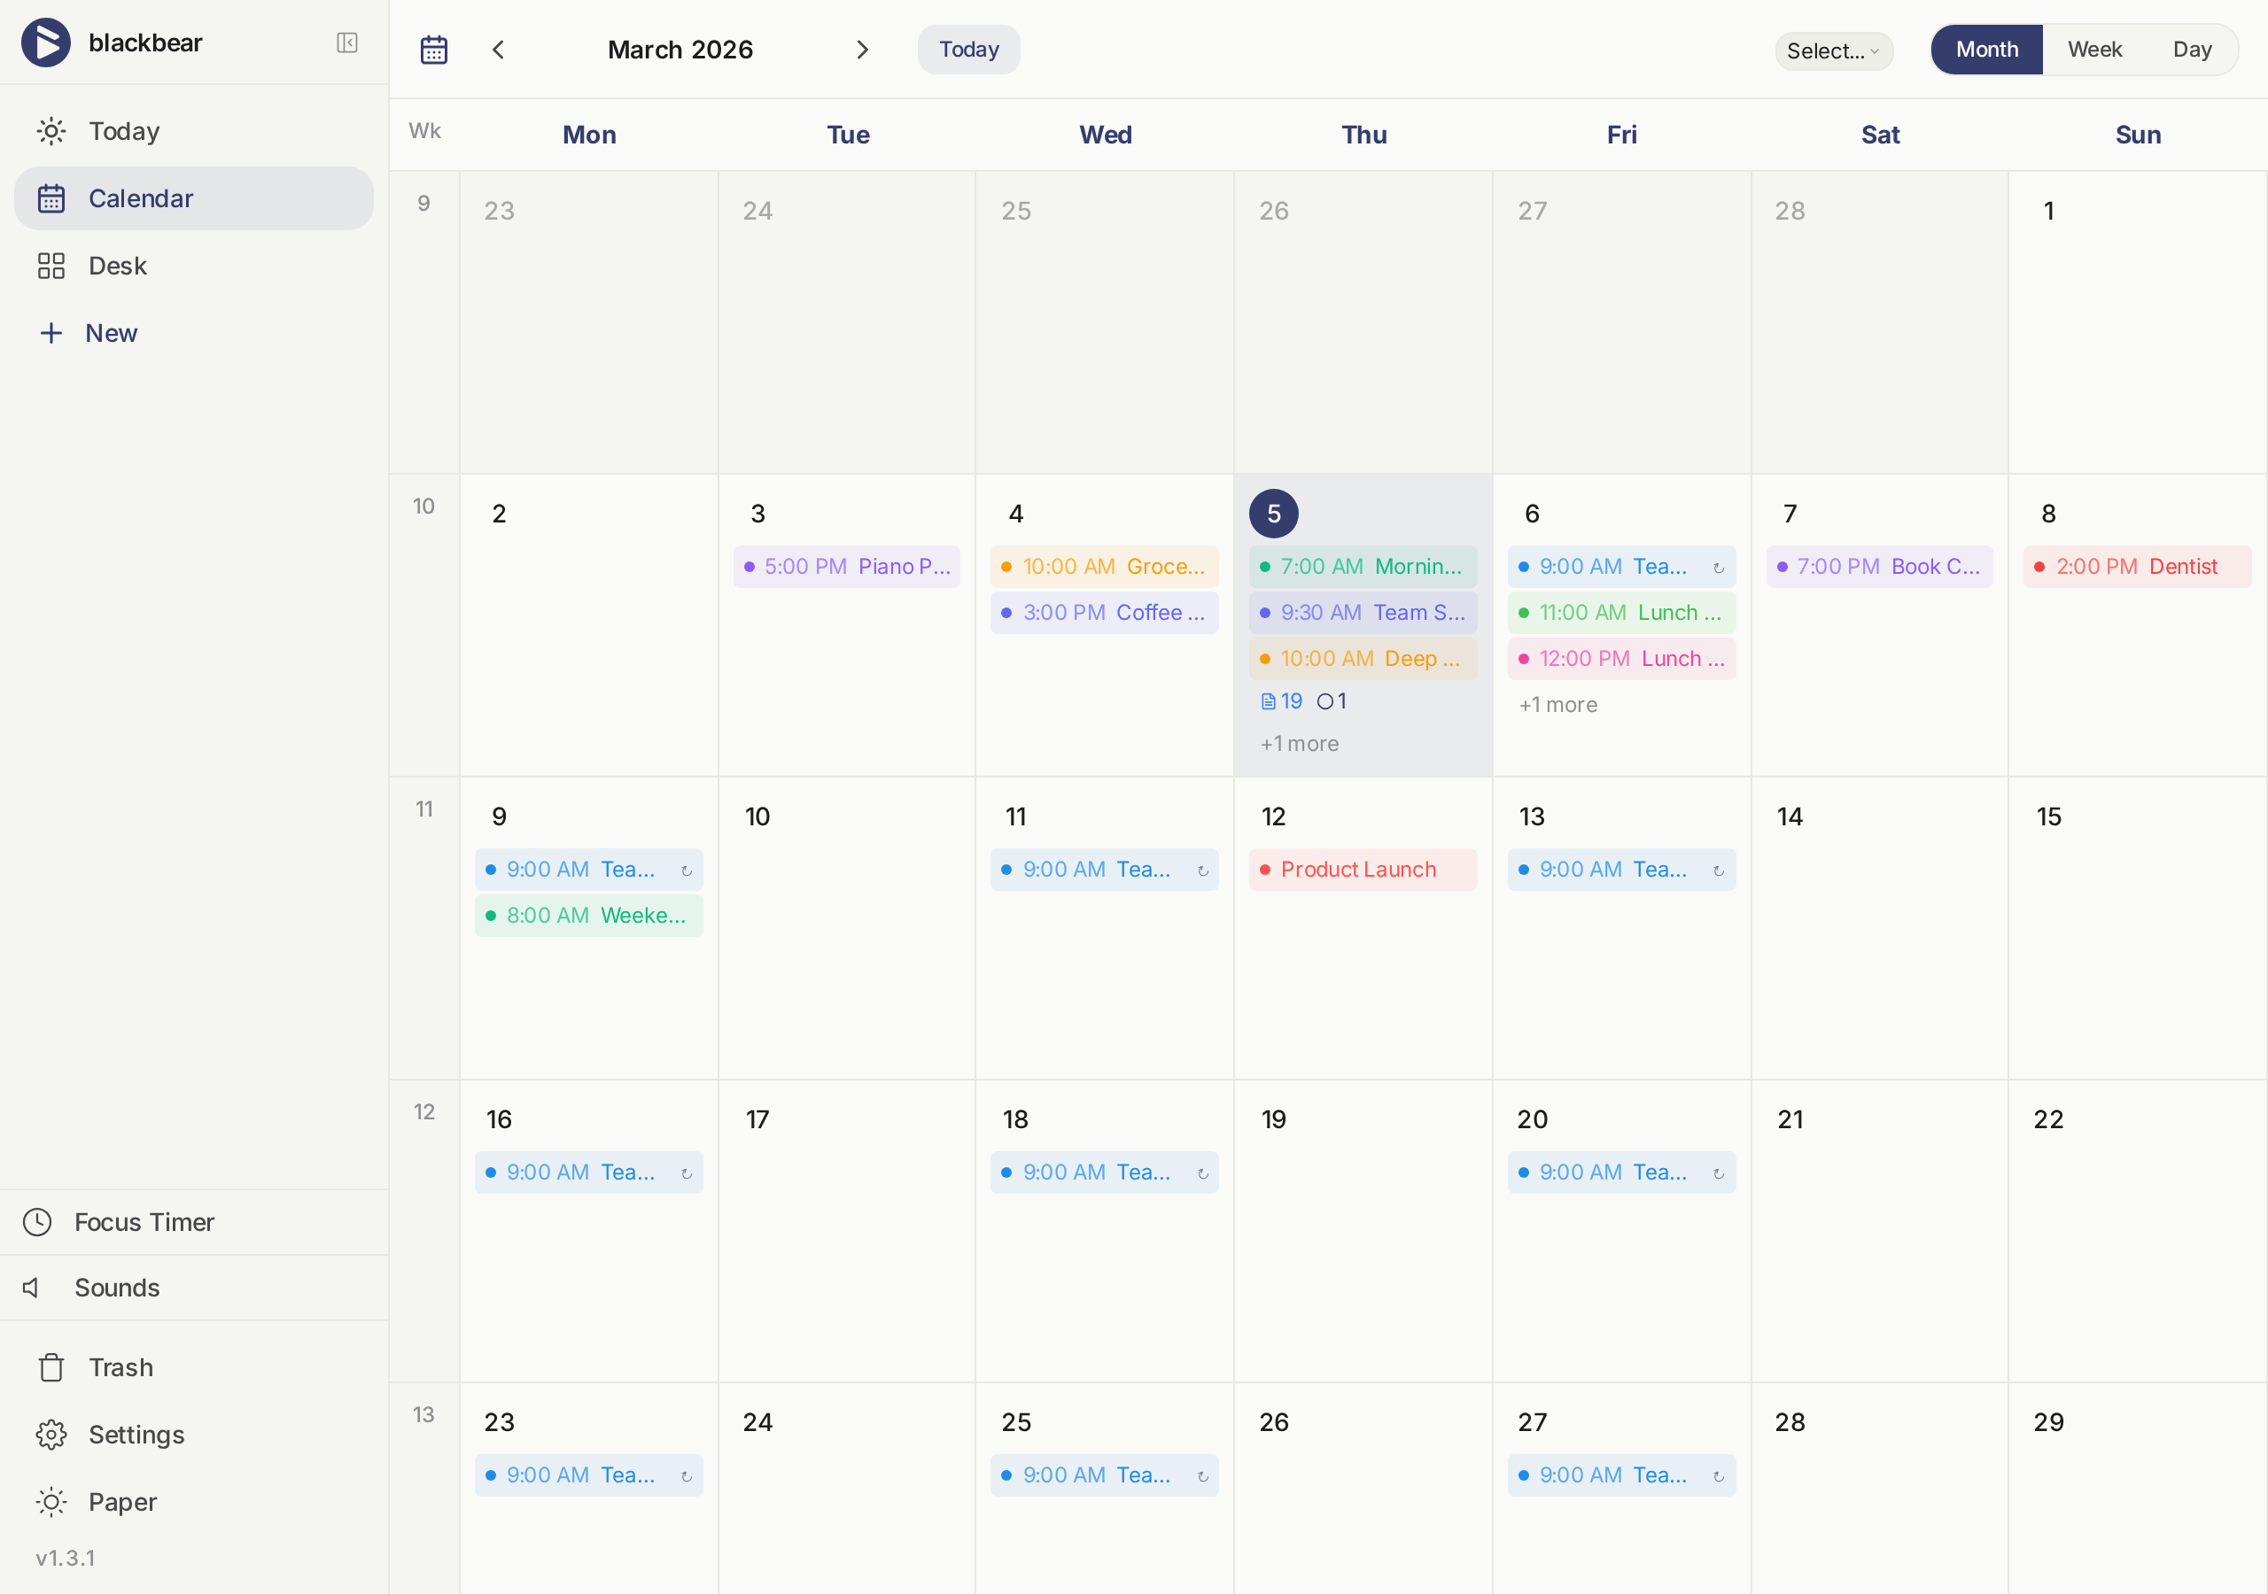Viewport: 2268px width, 1594px height.
Task: Open Paper from the sidebar
Action: click(122, 1501)
